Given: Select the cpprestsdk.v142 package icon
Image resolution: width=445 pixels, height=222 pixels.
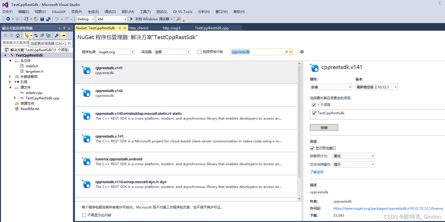Looking at the screenshot, I should 86,93.
